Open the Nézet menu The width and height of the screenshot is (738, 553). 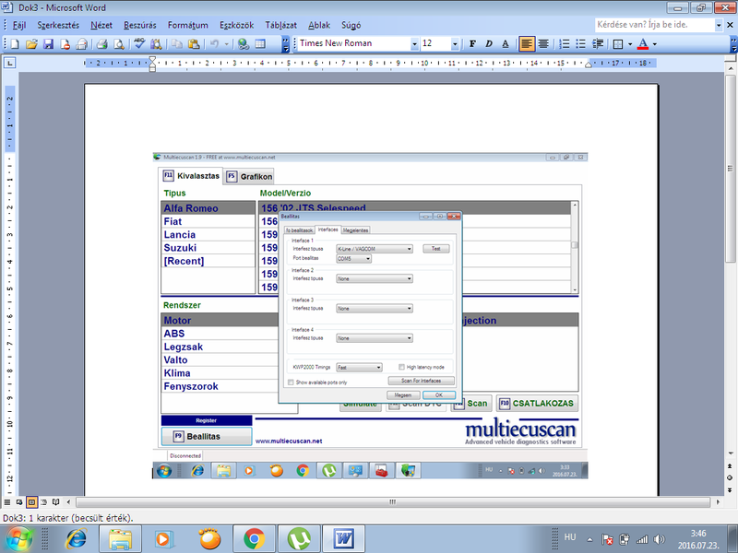(101, 26)
